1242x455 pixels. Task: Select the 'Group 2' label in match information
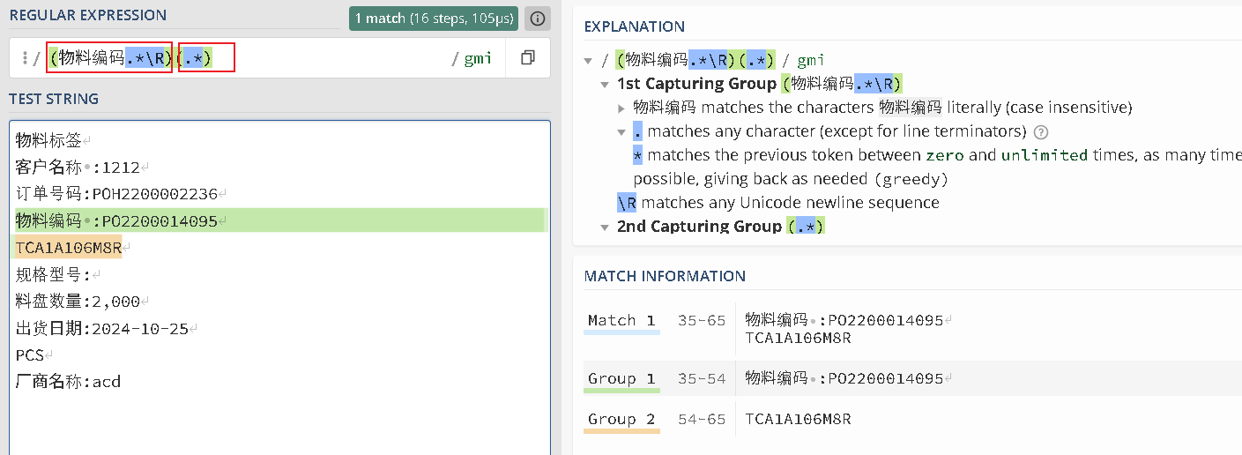(621, 419)
